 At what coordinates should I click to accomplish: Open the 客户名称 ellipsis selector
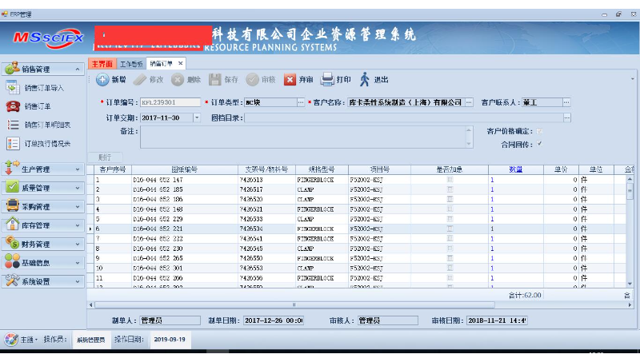click(x=469, y=102)
